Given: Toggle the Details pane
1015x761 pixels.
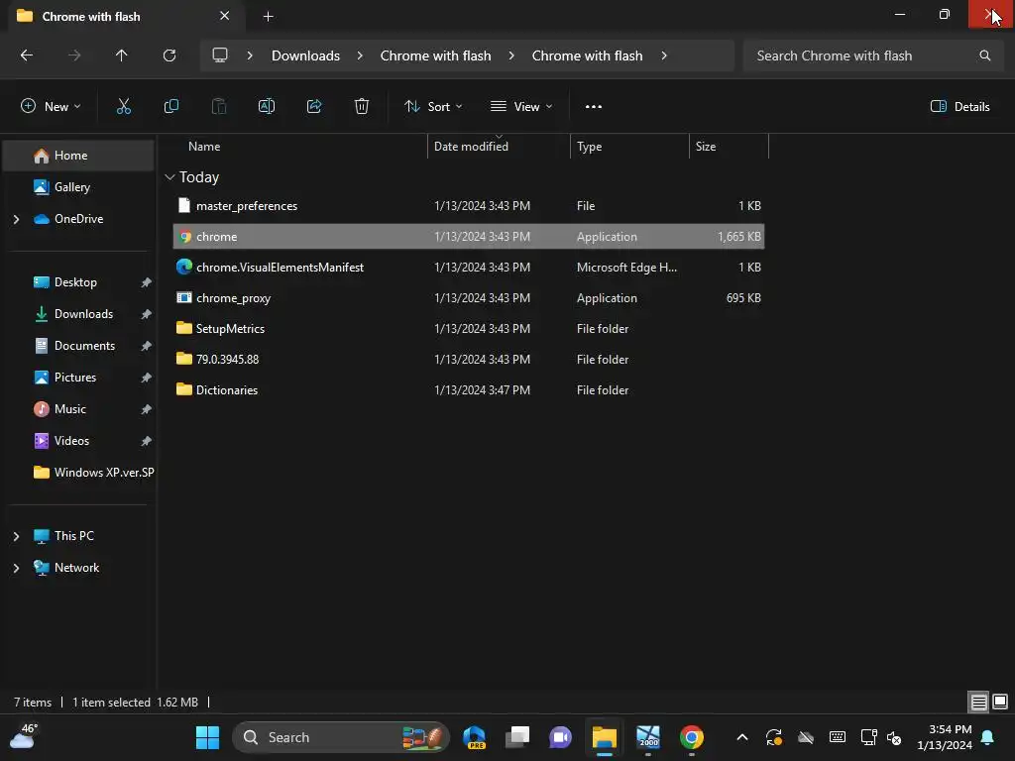Looking at the screenshot, I should pos(959,106).
